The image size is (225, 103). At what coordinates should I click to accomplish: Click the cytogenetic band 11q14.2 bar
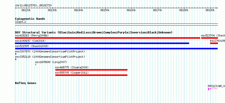[116, 25]
